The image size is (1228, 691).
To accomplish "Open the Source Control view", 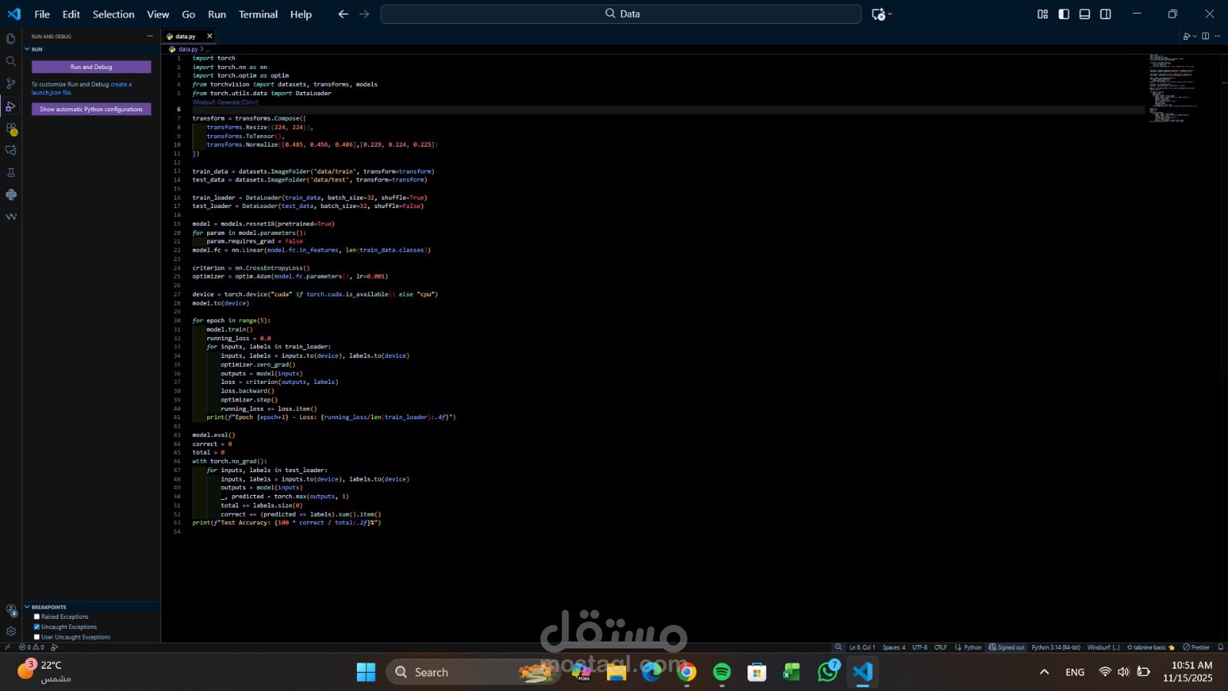I will coord(11,83).
